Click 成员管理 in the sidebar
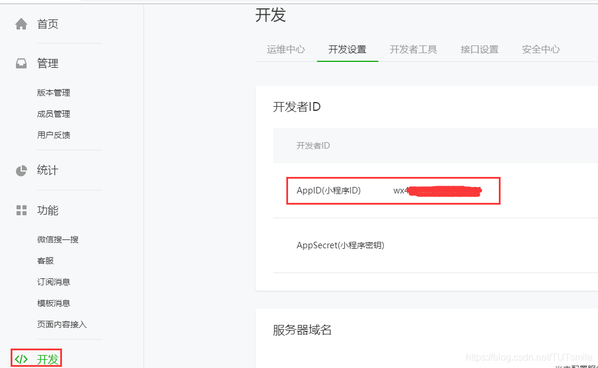Screen dimensions: 598x368 click(53, 113)
